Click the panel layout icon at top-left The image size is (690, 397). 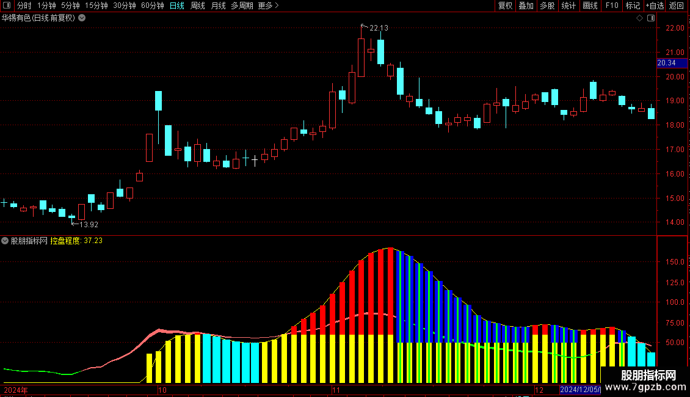(x=7, y=5)
